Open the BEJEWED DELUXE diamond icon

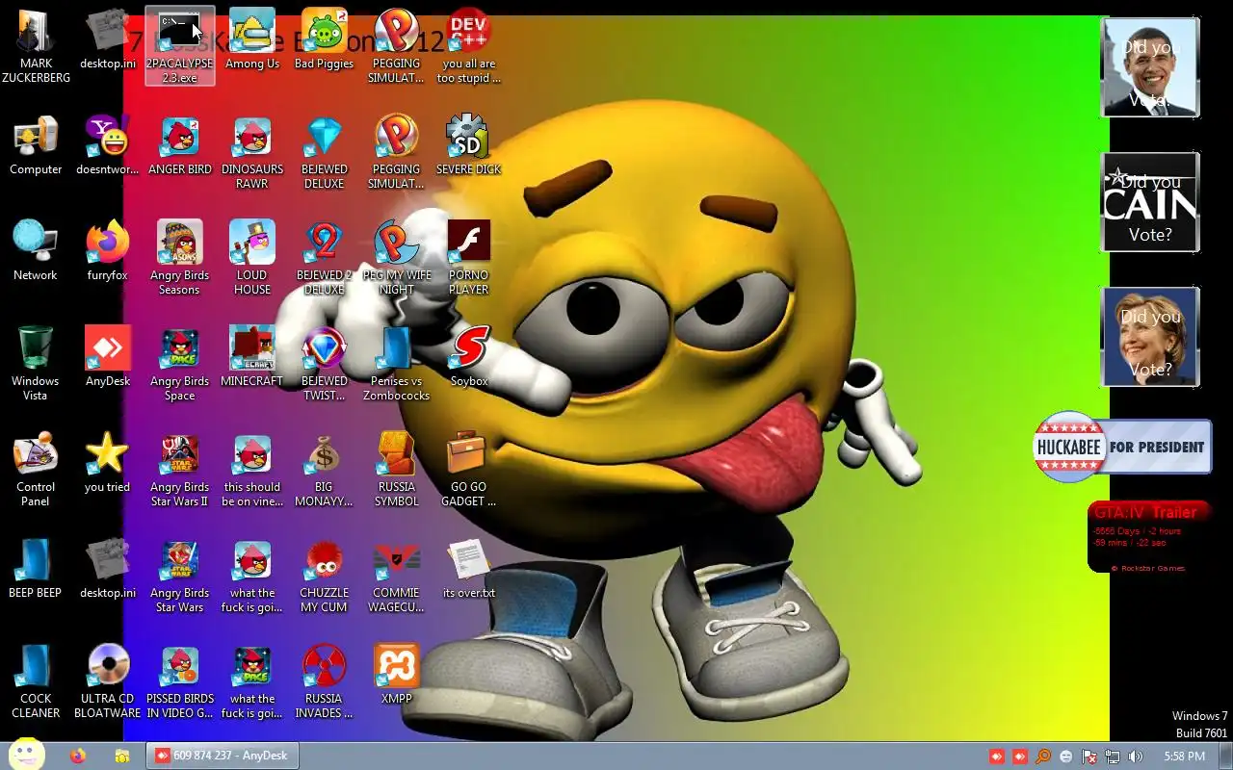tap(325, 152)
